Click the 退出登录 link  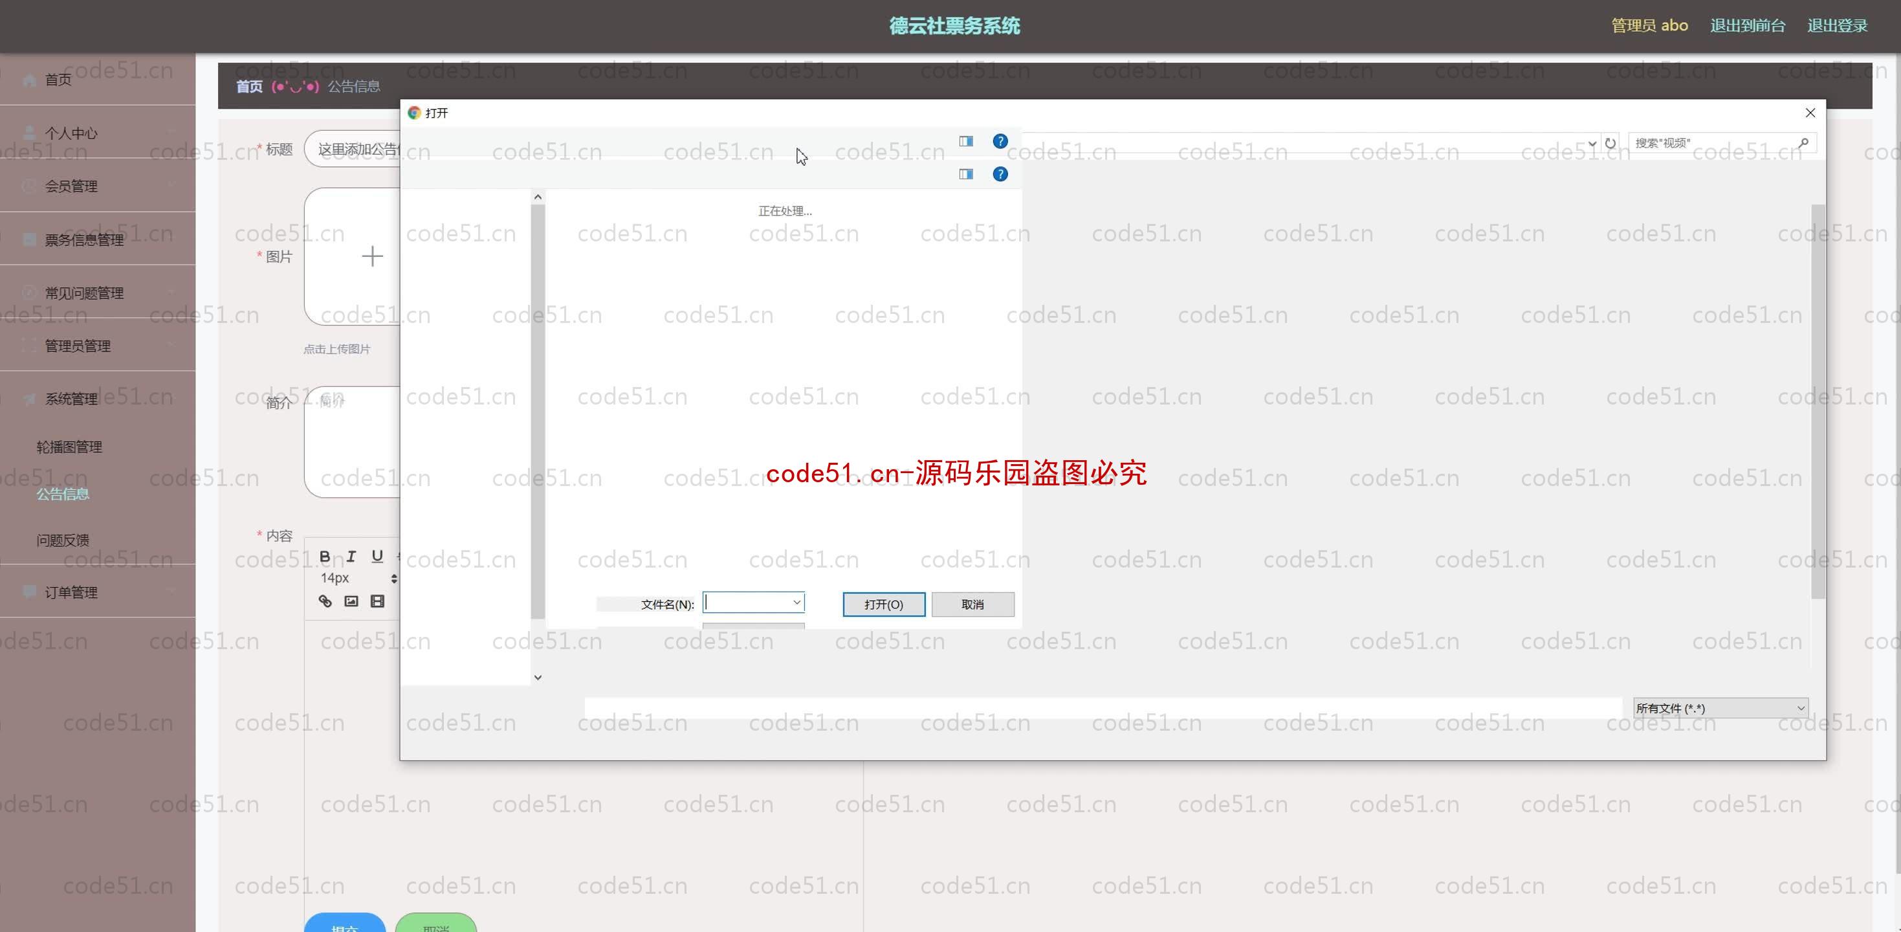click(x=1837, y=26)
